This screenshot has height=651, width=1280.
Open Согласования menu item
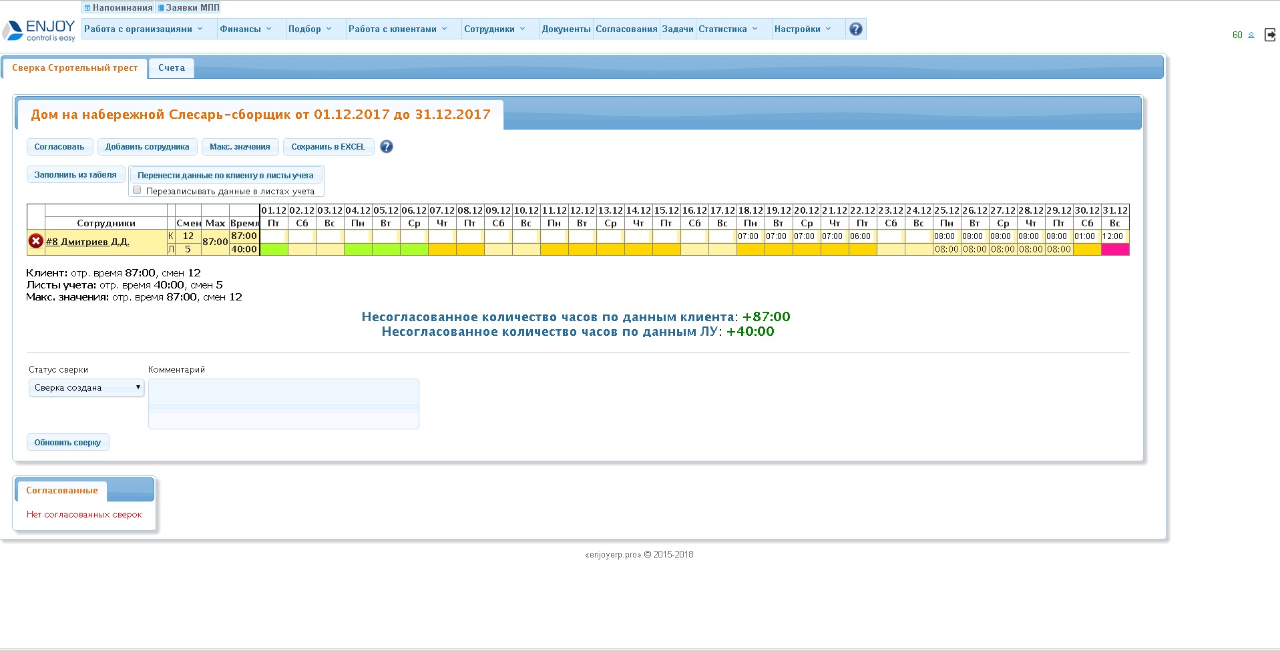(626, 29)
